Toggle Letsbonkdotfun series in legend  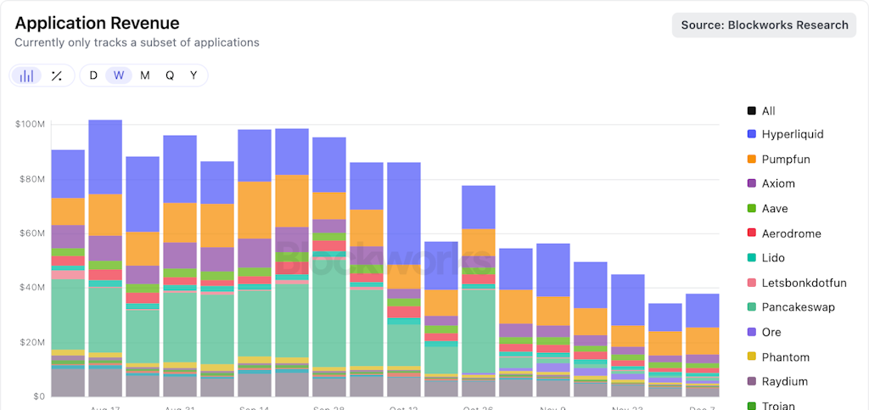(x=797, y=283)
